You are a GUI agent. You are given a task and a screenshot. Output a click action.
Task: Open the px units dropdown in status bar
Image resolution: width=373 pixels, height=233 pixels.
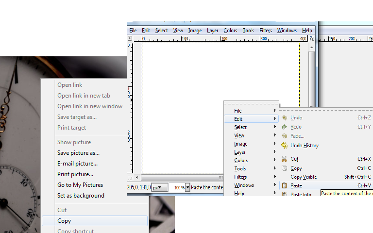coord(159,187)
